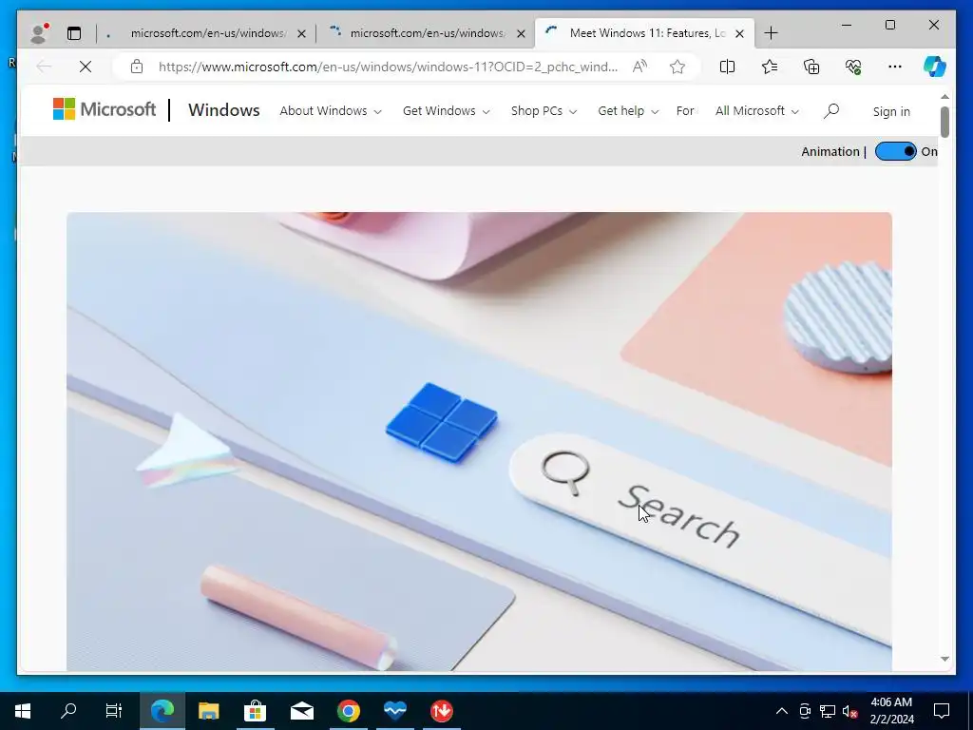Image resolution: width=973 pixels, height=730 pixels.
Task: Close the Meet Windows 11 tab
Action: [x=739, y=33]
